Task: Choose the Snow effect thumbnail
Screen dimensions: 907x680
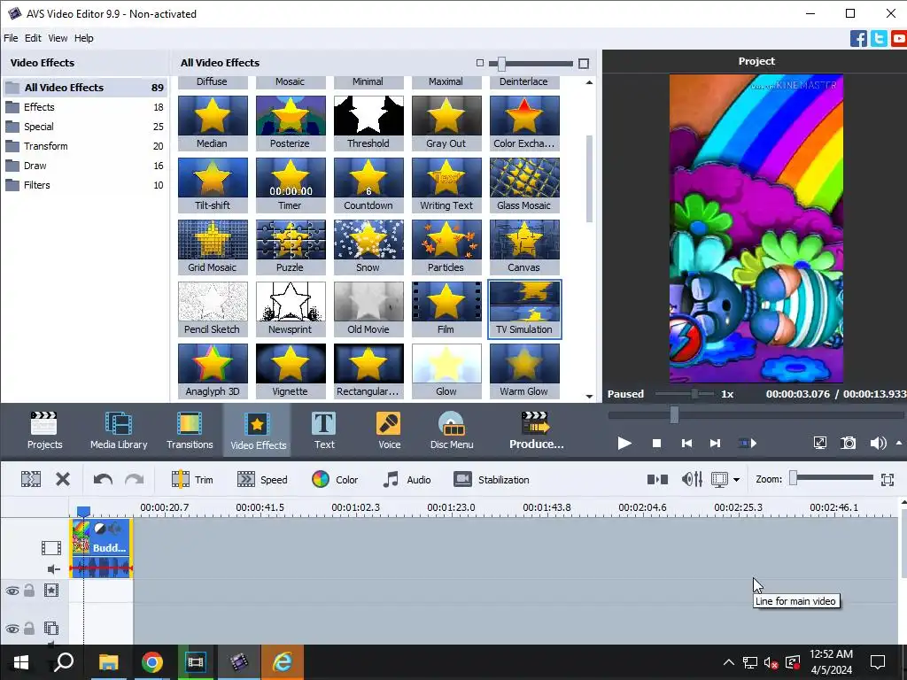Action: (x=368, y=247)
